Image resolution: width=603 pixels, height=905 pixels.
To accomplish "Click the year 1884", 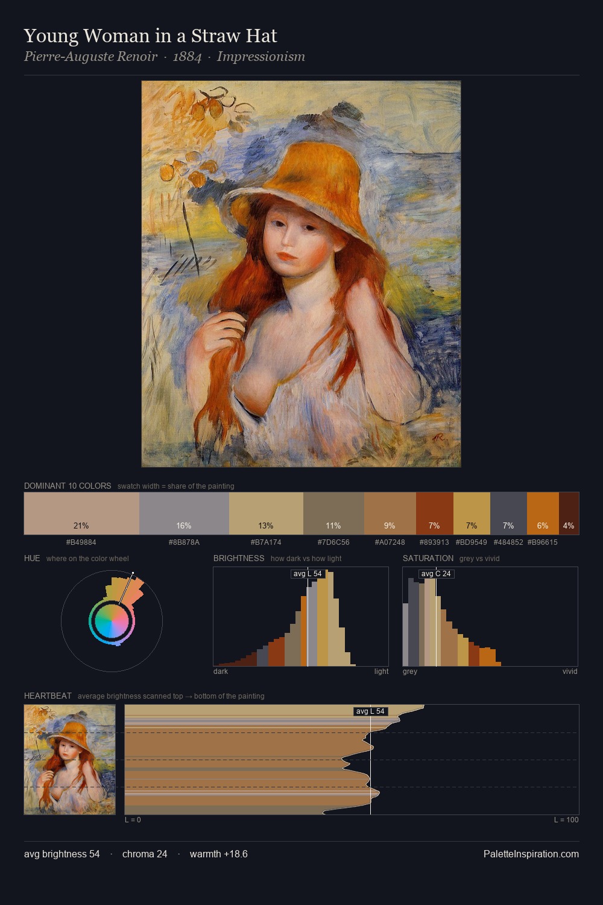I will [187, 57].
